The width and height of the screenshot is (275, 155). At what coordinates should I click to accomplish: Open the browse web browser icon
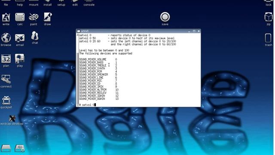[x=6, y=40]
